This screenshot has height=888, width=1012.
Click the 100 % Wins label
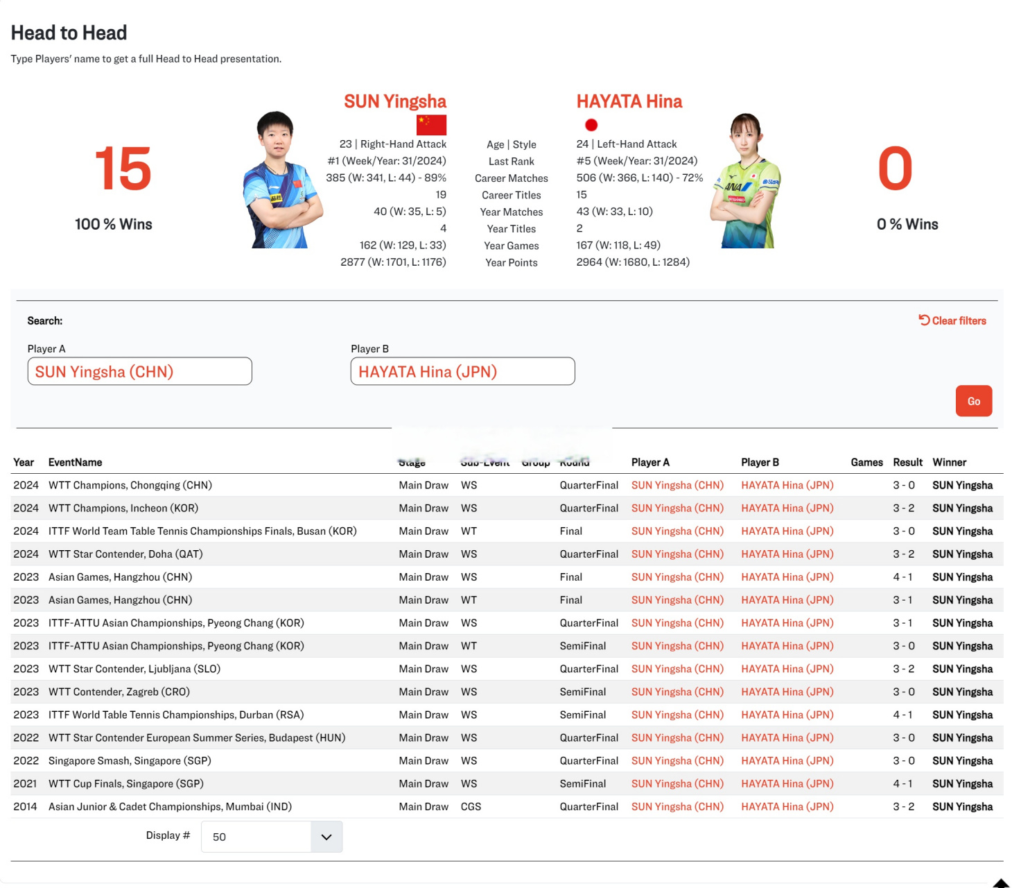pyautogui.click(x=114, y=224)
